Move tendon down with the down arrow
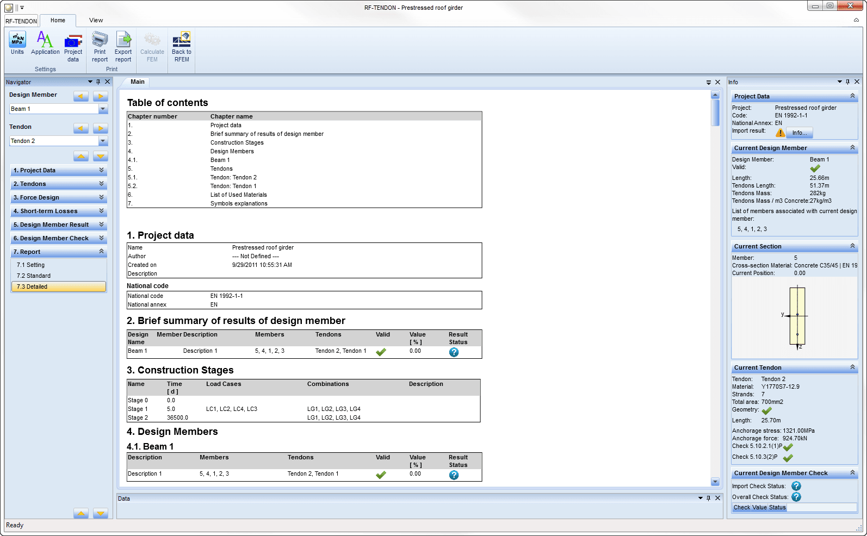This screenshot has height=536, width=867. [x=101, y=156]
